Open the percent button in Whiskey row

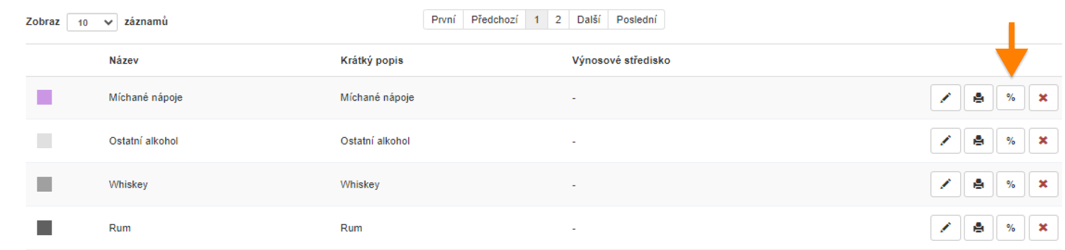point(1011,184)
